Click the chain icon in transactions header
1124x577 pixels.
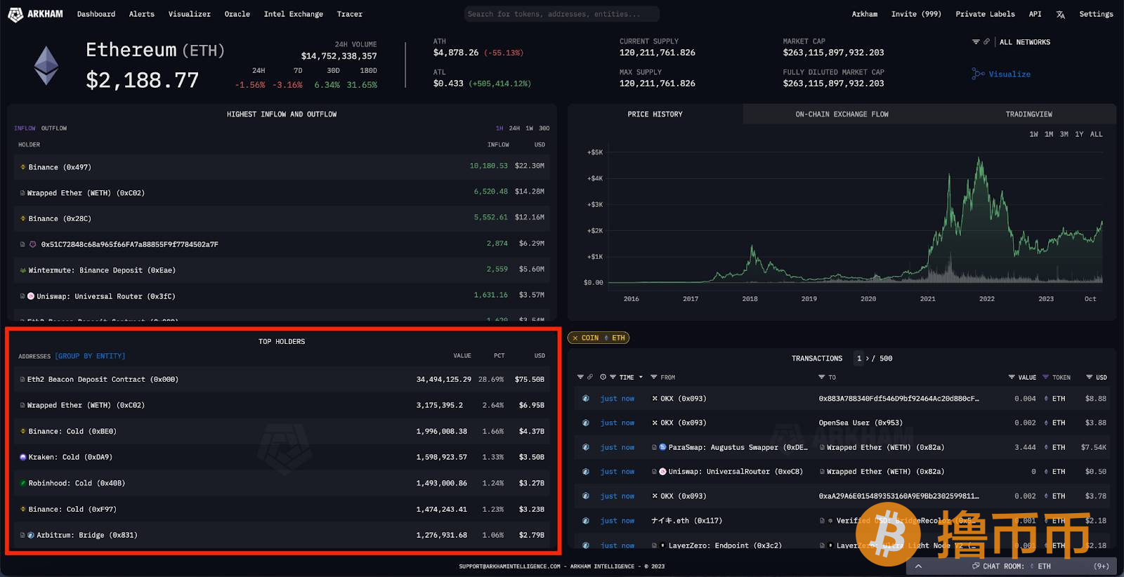(x=590, y=377)
